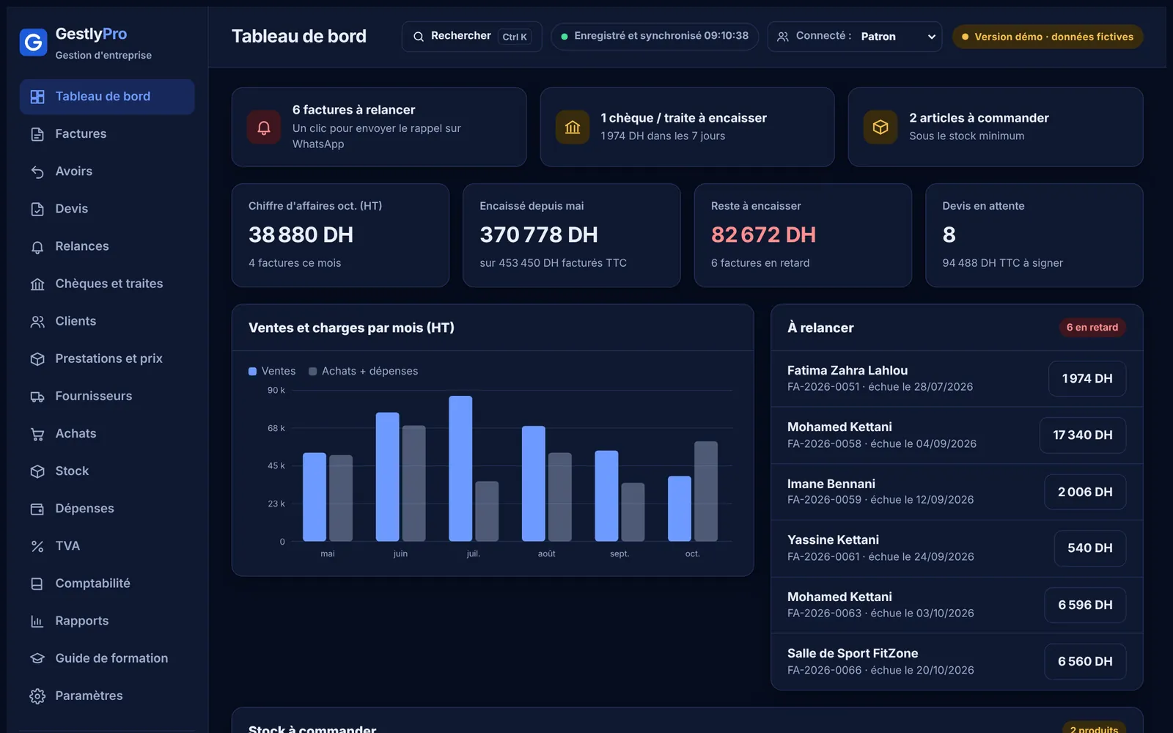Click the Relances bell icon in sidebar
1173x733 pixels.
click(x=37, y=247)
